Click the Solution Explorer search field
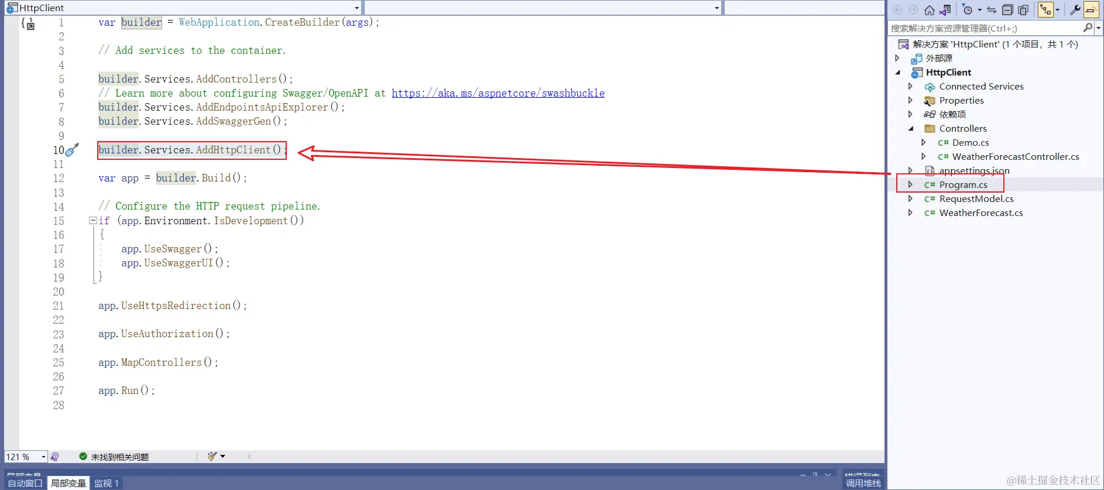Viewport: 1104px width, 490px height. [x=985, y=28]
